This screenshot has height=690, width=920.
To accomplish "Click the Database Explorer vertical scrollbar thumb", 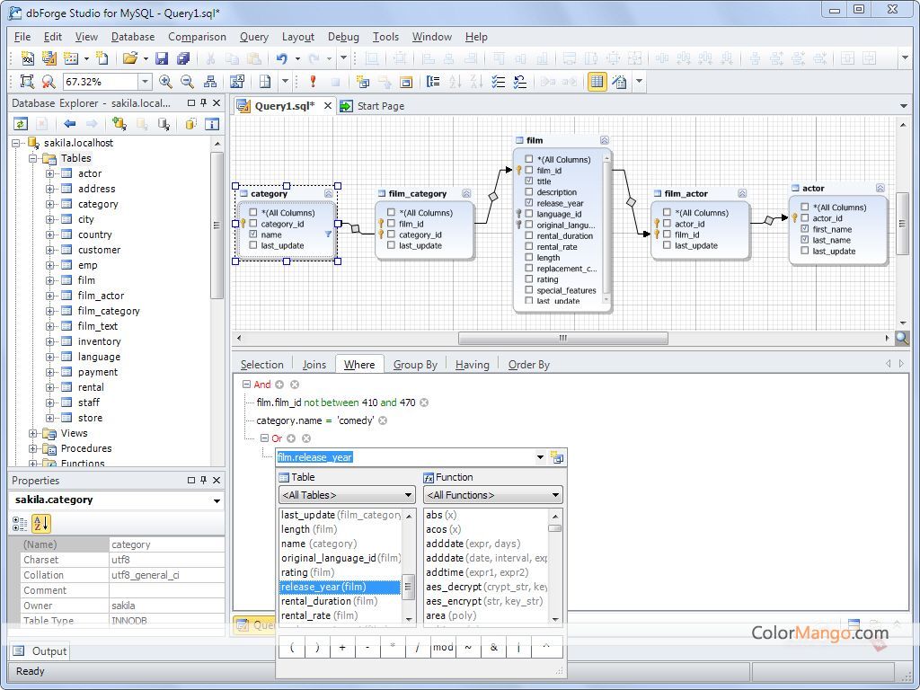I will point(217,226).
